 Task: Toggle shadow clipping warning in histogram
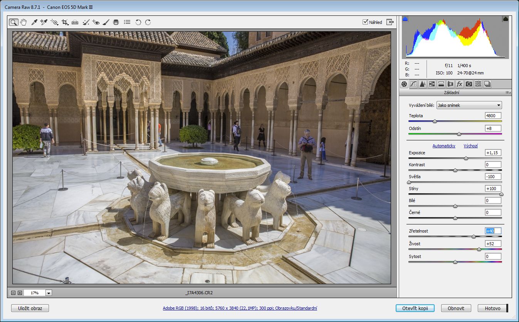click(405, 19)
